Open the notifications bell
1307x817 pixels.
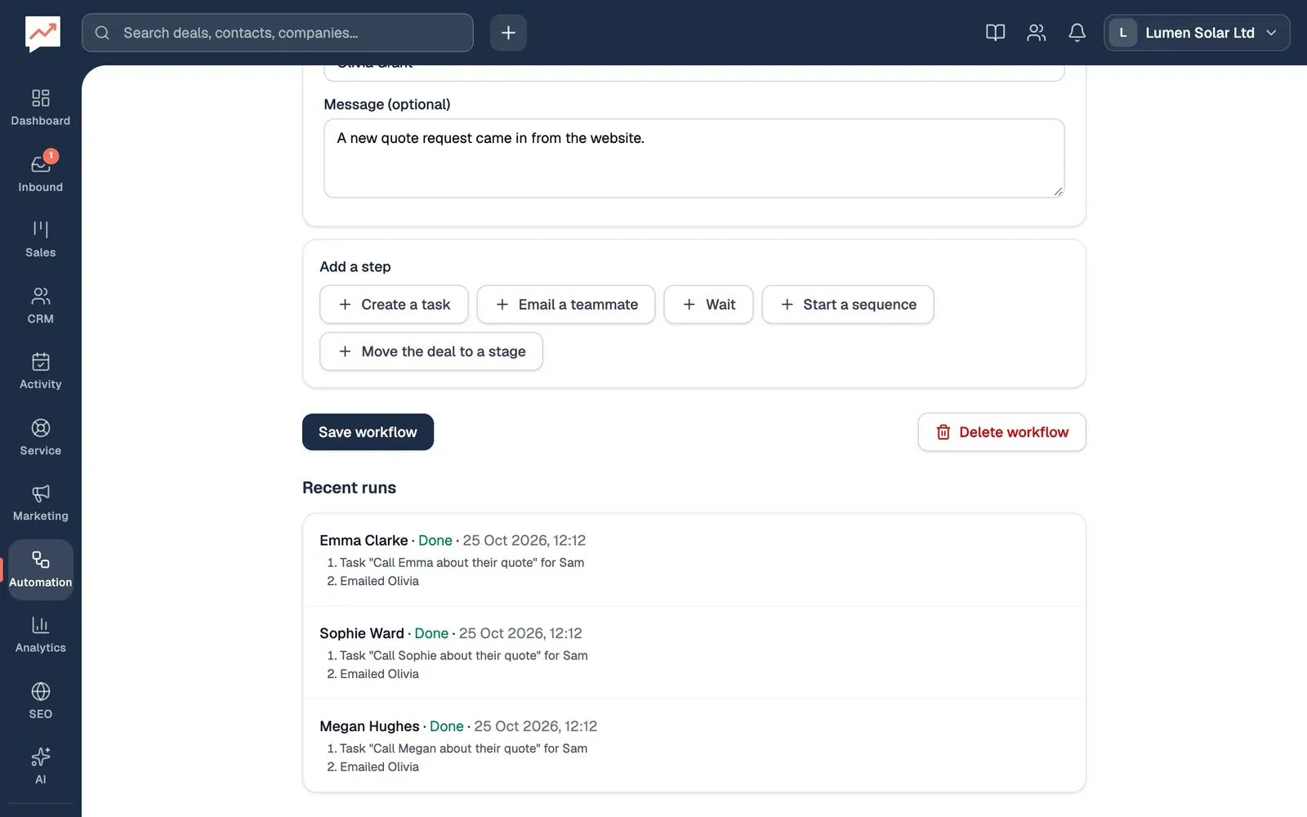(1077, 33)
